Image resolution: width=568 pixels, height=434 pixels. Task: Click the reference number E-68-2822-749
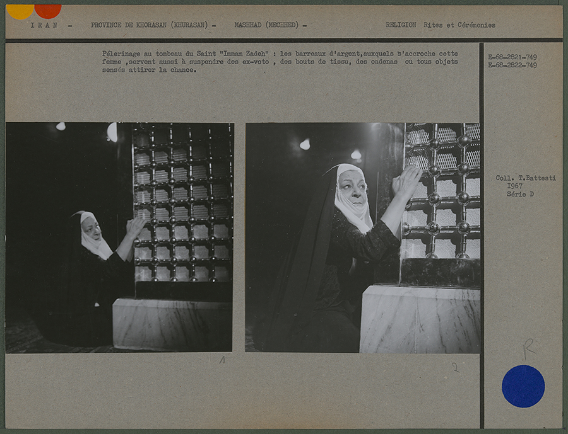512,65
